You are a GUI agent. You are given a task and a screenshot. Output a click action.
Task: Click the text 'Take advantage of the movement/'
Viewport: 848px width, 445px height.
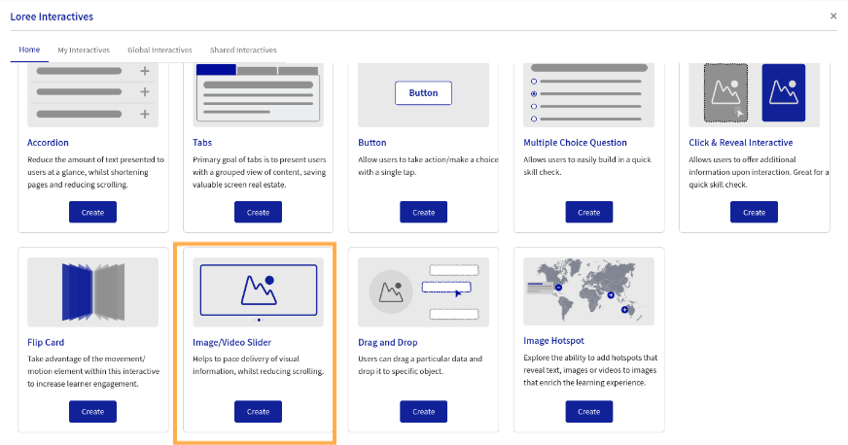(86, 359)
